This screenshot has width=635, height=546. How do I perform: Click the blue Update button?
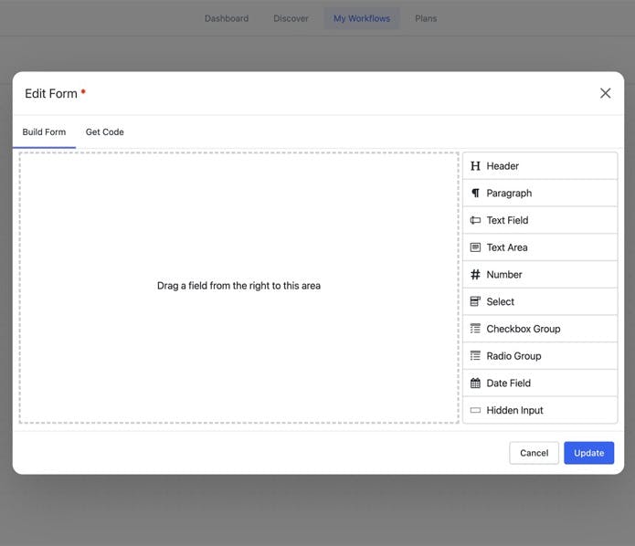click(588, 453)
